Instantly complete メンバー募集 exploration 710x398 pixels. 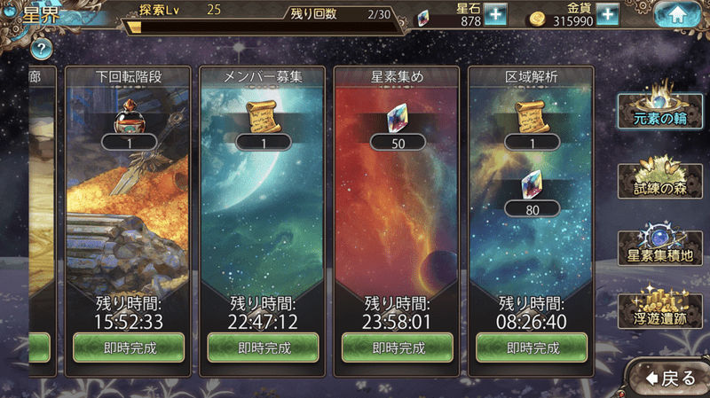263,347
